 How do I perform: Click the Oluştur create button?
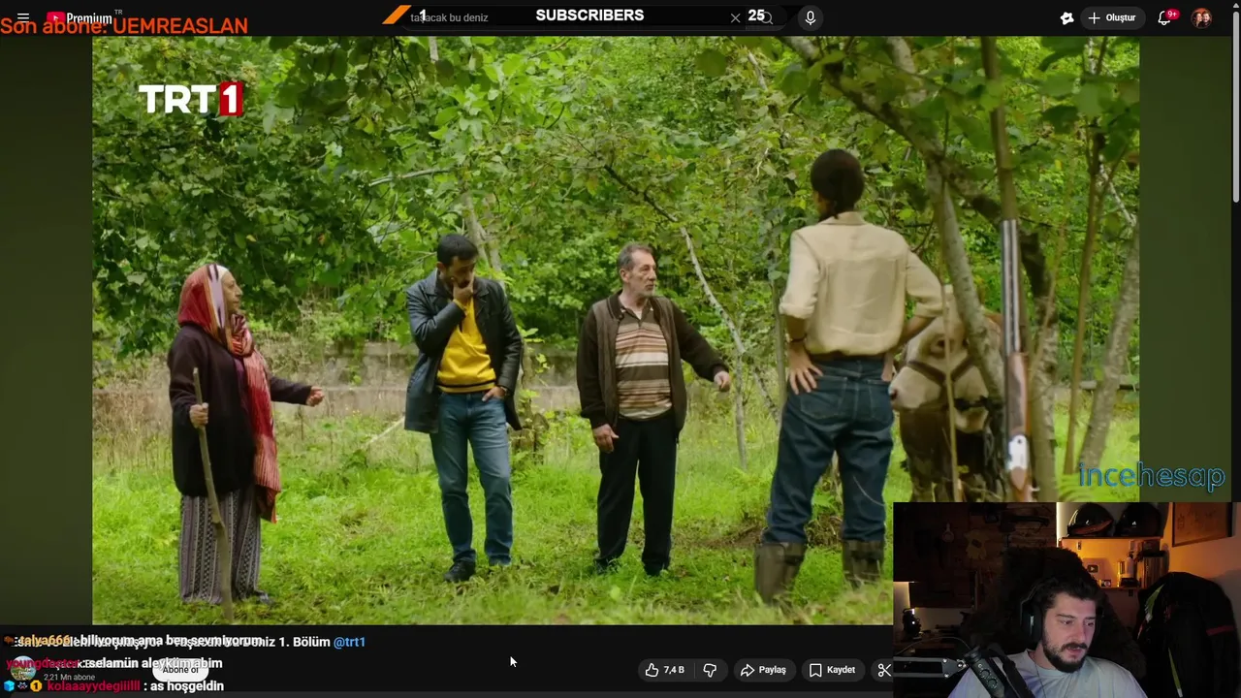1111,17
